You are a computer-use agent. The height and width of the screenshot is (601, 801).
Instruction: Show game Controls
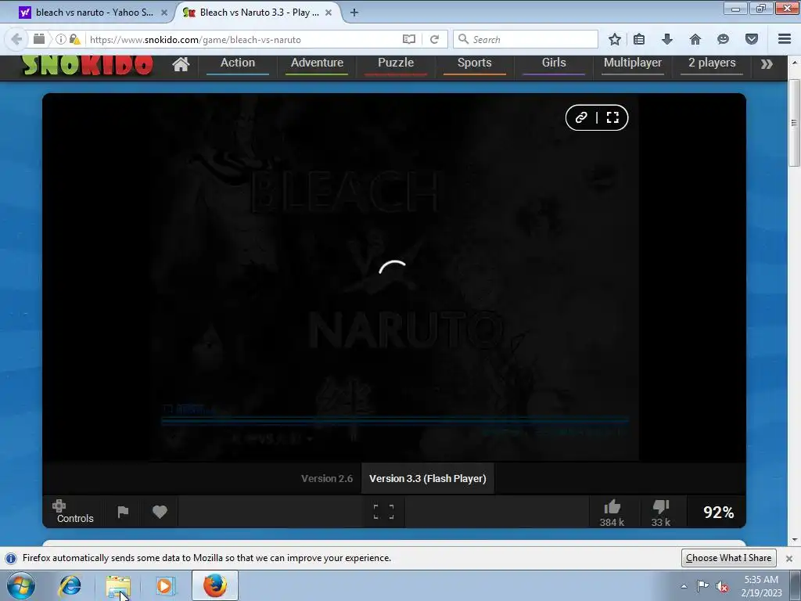[74, 512]
